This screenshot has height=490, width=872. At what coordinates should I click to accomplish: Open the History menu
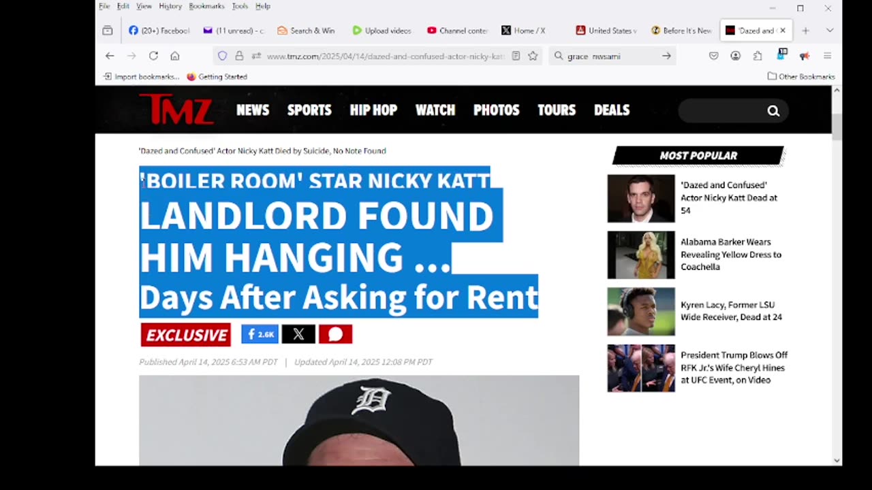click(170, 6)
